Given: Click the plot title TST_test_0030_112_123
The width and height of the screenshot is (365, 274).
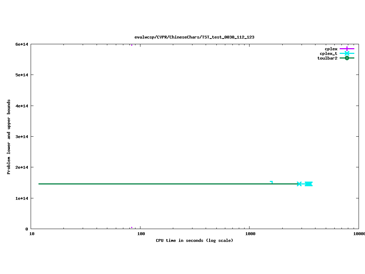Looking at the screenshot, I should [x=194, y=37].
